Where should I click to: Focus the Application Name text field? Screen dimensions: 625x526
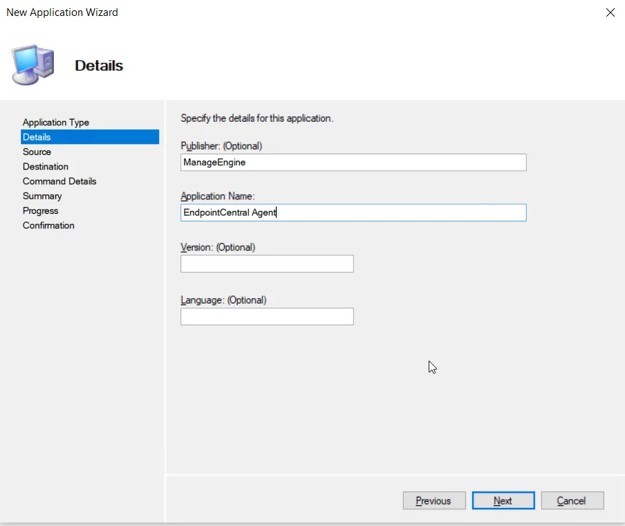pos(353,212)
